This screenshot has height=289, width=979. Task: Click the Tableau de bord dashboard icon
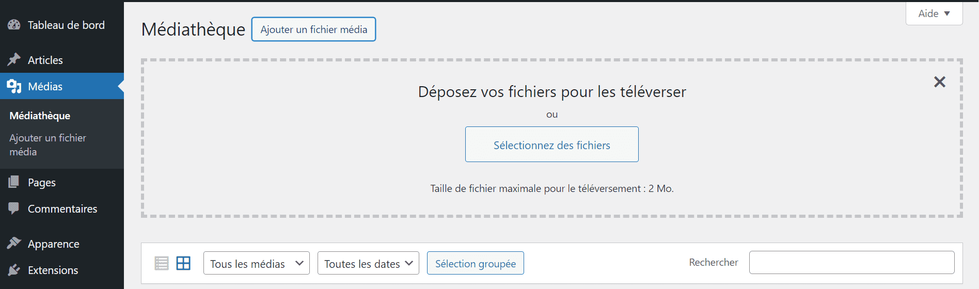[x=14, y=25]
